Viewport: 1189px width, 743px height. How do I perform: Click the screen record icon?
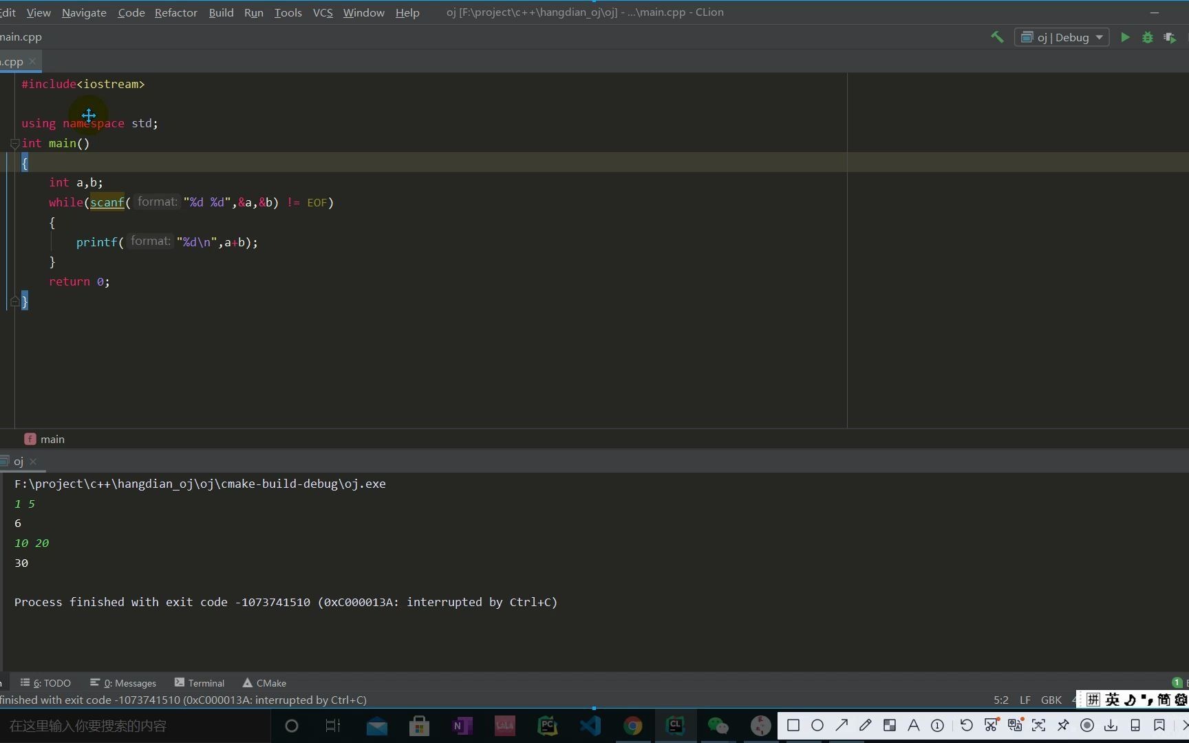pyautogui.click(x=1087, y=725)
